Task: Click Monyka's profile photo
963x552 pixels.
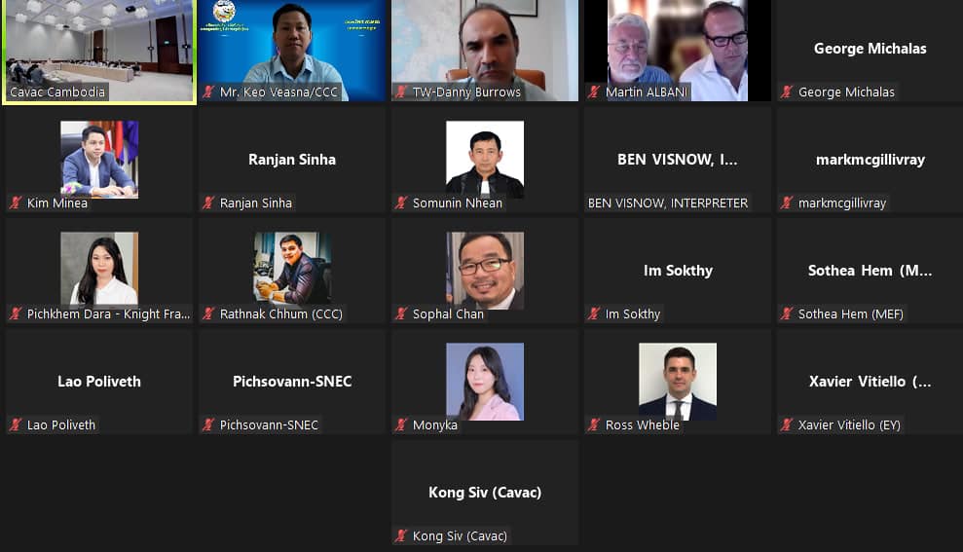Action: [485, 382]
